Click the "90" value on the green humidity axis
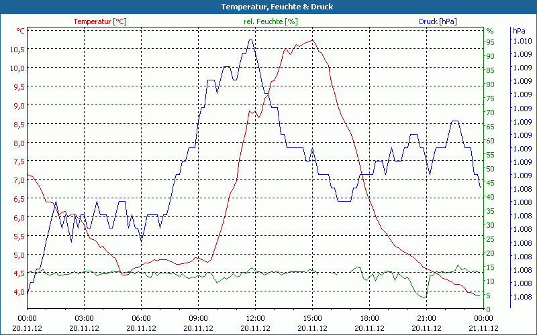 click(x=491, y=56)
